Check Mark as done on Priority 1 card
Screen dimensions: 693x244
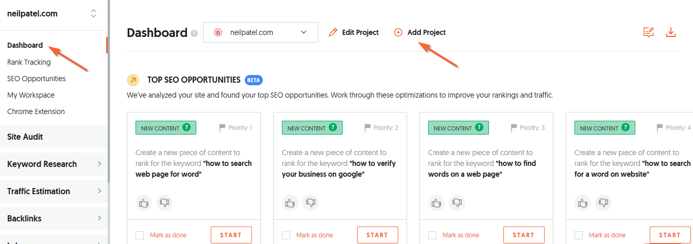pyautogui.click(x=140, y=235)
